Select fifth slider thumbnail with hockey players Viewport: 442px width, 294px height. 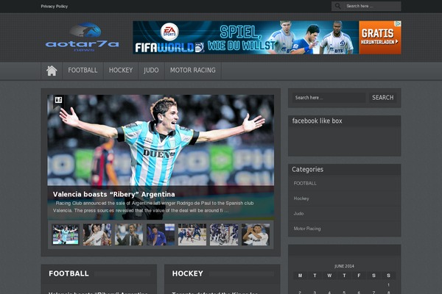coord(192,234)
